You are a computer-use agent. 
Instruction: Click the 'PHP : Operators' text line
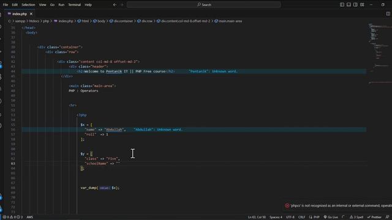click(x=83, y=91)
